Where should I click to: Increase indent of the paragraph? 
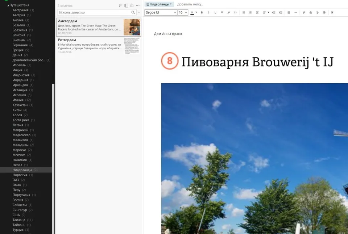click(x=281, y=12)
